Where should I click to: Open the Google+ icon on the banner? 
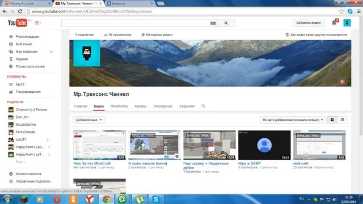342,82
